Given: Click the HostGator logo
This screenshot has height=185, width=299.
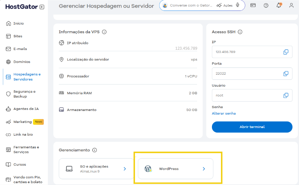Looking at the screenshot, I should (21, 7).
